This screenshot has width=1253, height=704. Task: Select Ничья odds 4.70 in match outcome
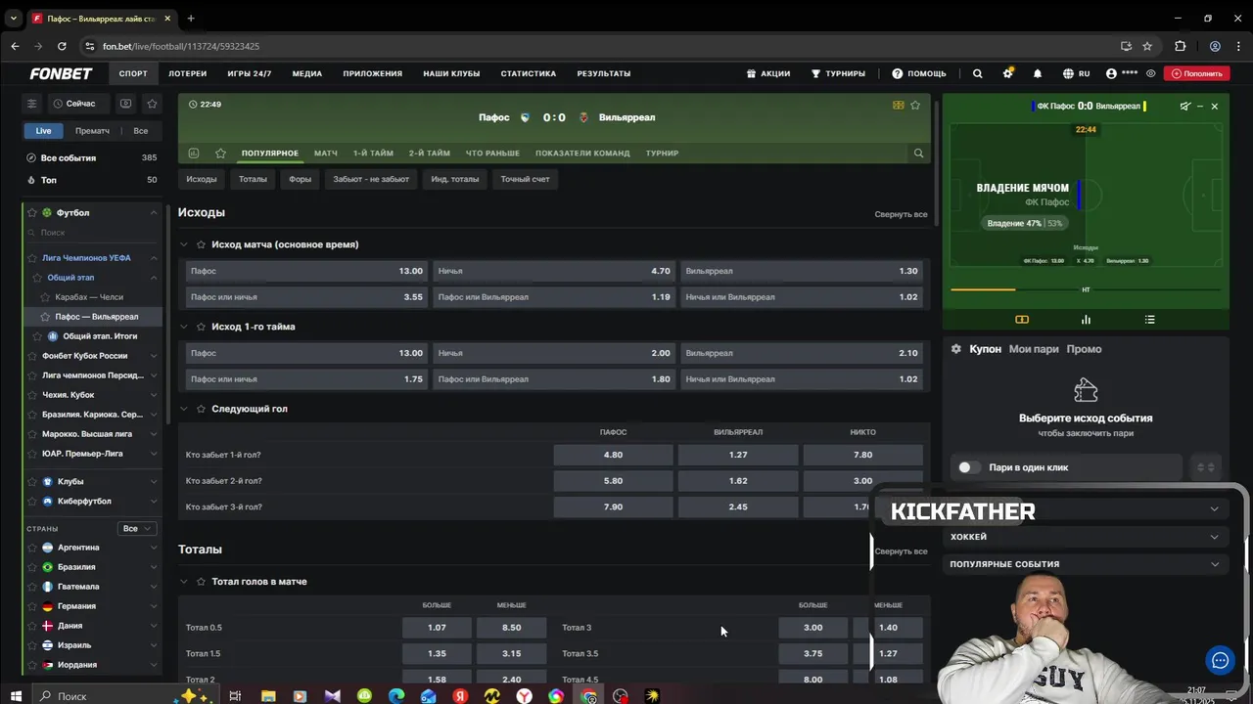(x=554, y=271)
